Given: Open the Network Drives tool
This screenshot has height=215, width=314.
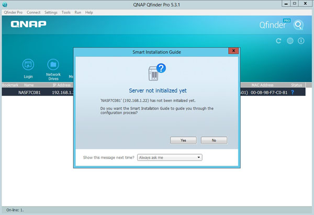Looking at the screenshot, I should point(53,65).
